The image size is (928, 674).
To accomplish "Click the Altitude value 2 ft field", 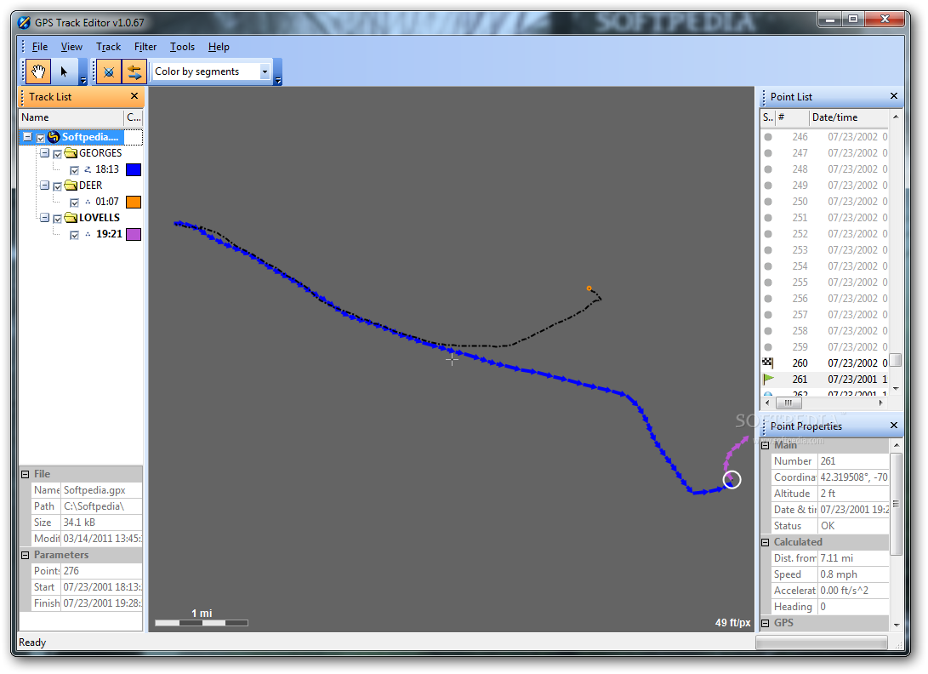I will pos(853,494).
